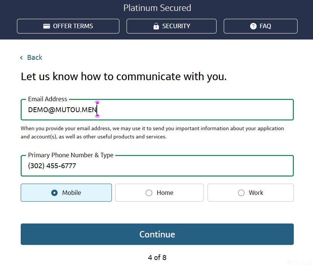The width and height of the screenshot is (313, 266).
Task: Select the Mobile phone type radio
Action: (54, 193)
